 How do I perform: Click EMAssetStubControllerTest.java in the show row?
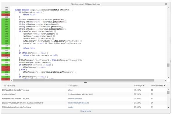coord(16,90)
